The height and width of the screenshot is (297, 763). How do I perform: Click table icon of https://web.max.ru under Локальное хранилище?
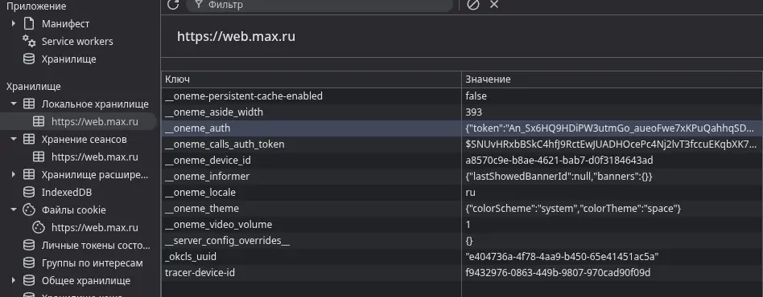39,121
